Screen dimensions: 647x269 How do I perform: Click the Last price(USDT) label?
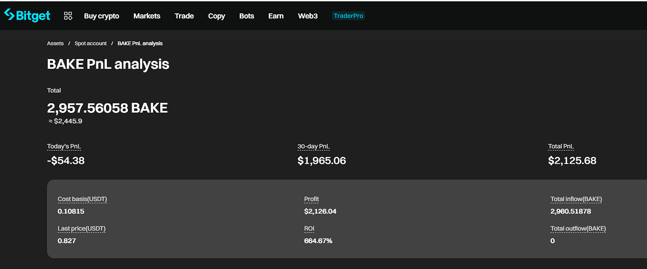pyautogui.click(x=82, y=228)
